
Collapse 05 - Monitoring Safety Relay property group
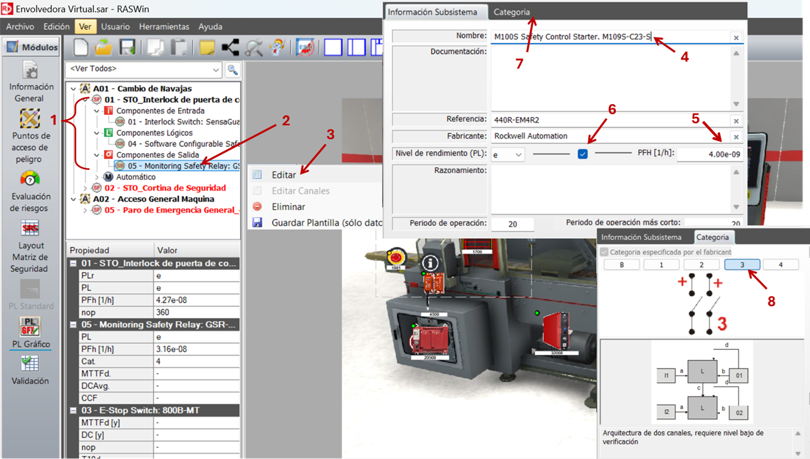[73, 324]
